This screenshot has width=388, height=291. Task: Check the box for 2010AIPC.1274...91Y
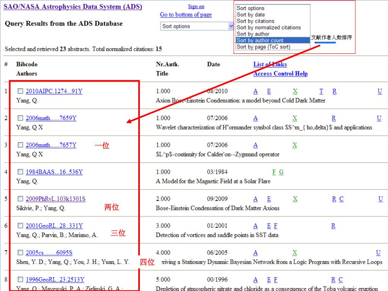(x=20, y=91)
